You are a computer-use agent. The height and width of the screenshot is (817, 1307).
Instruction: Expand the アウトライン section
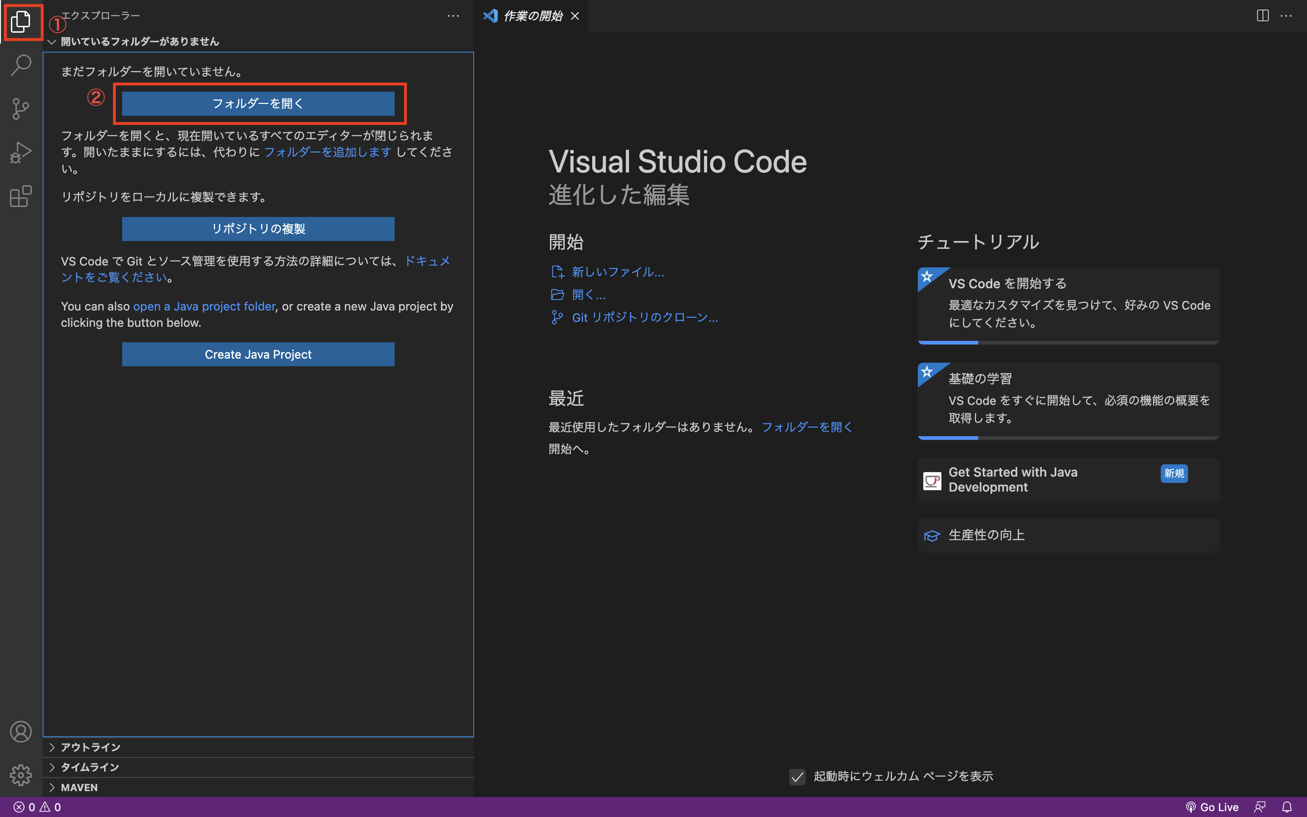258,747
